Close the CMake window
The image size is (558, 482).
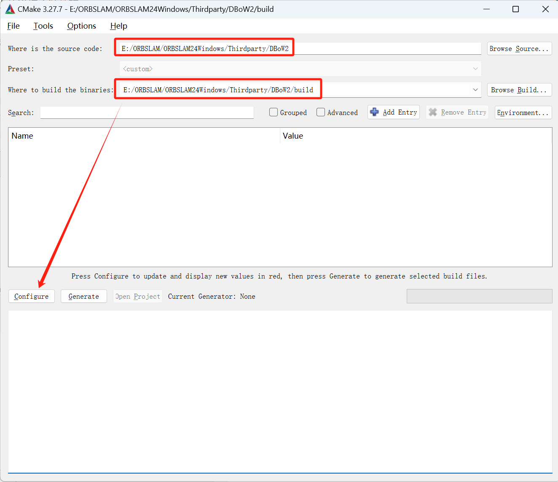[x=545, y=9]
